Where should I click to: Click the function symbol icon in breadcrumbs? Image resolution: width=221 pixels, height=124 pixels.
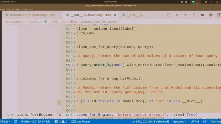tap(71, 22)
